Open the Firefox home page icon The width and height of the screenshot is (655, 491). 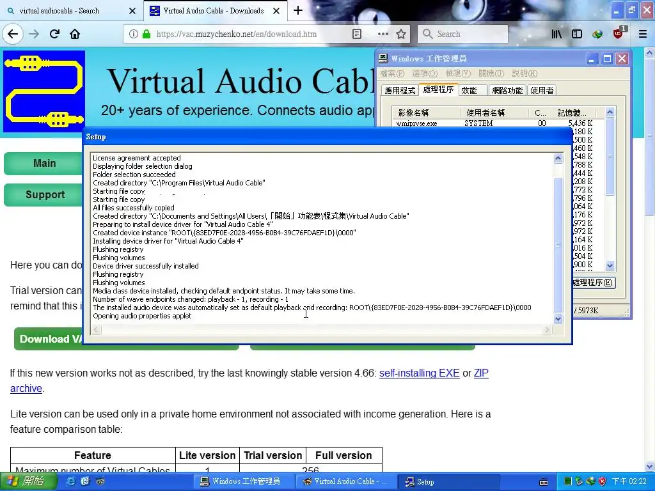75,34
